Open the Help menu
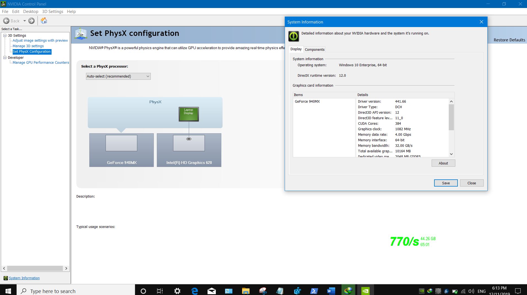This screenshot has width=527, height=295. (71, 12)
